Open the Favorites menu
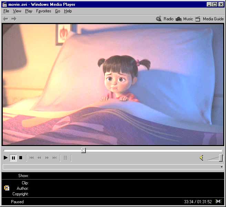This screenshot has height=207, width=226. coord(43,11)
